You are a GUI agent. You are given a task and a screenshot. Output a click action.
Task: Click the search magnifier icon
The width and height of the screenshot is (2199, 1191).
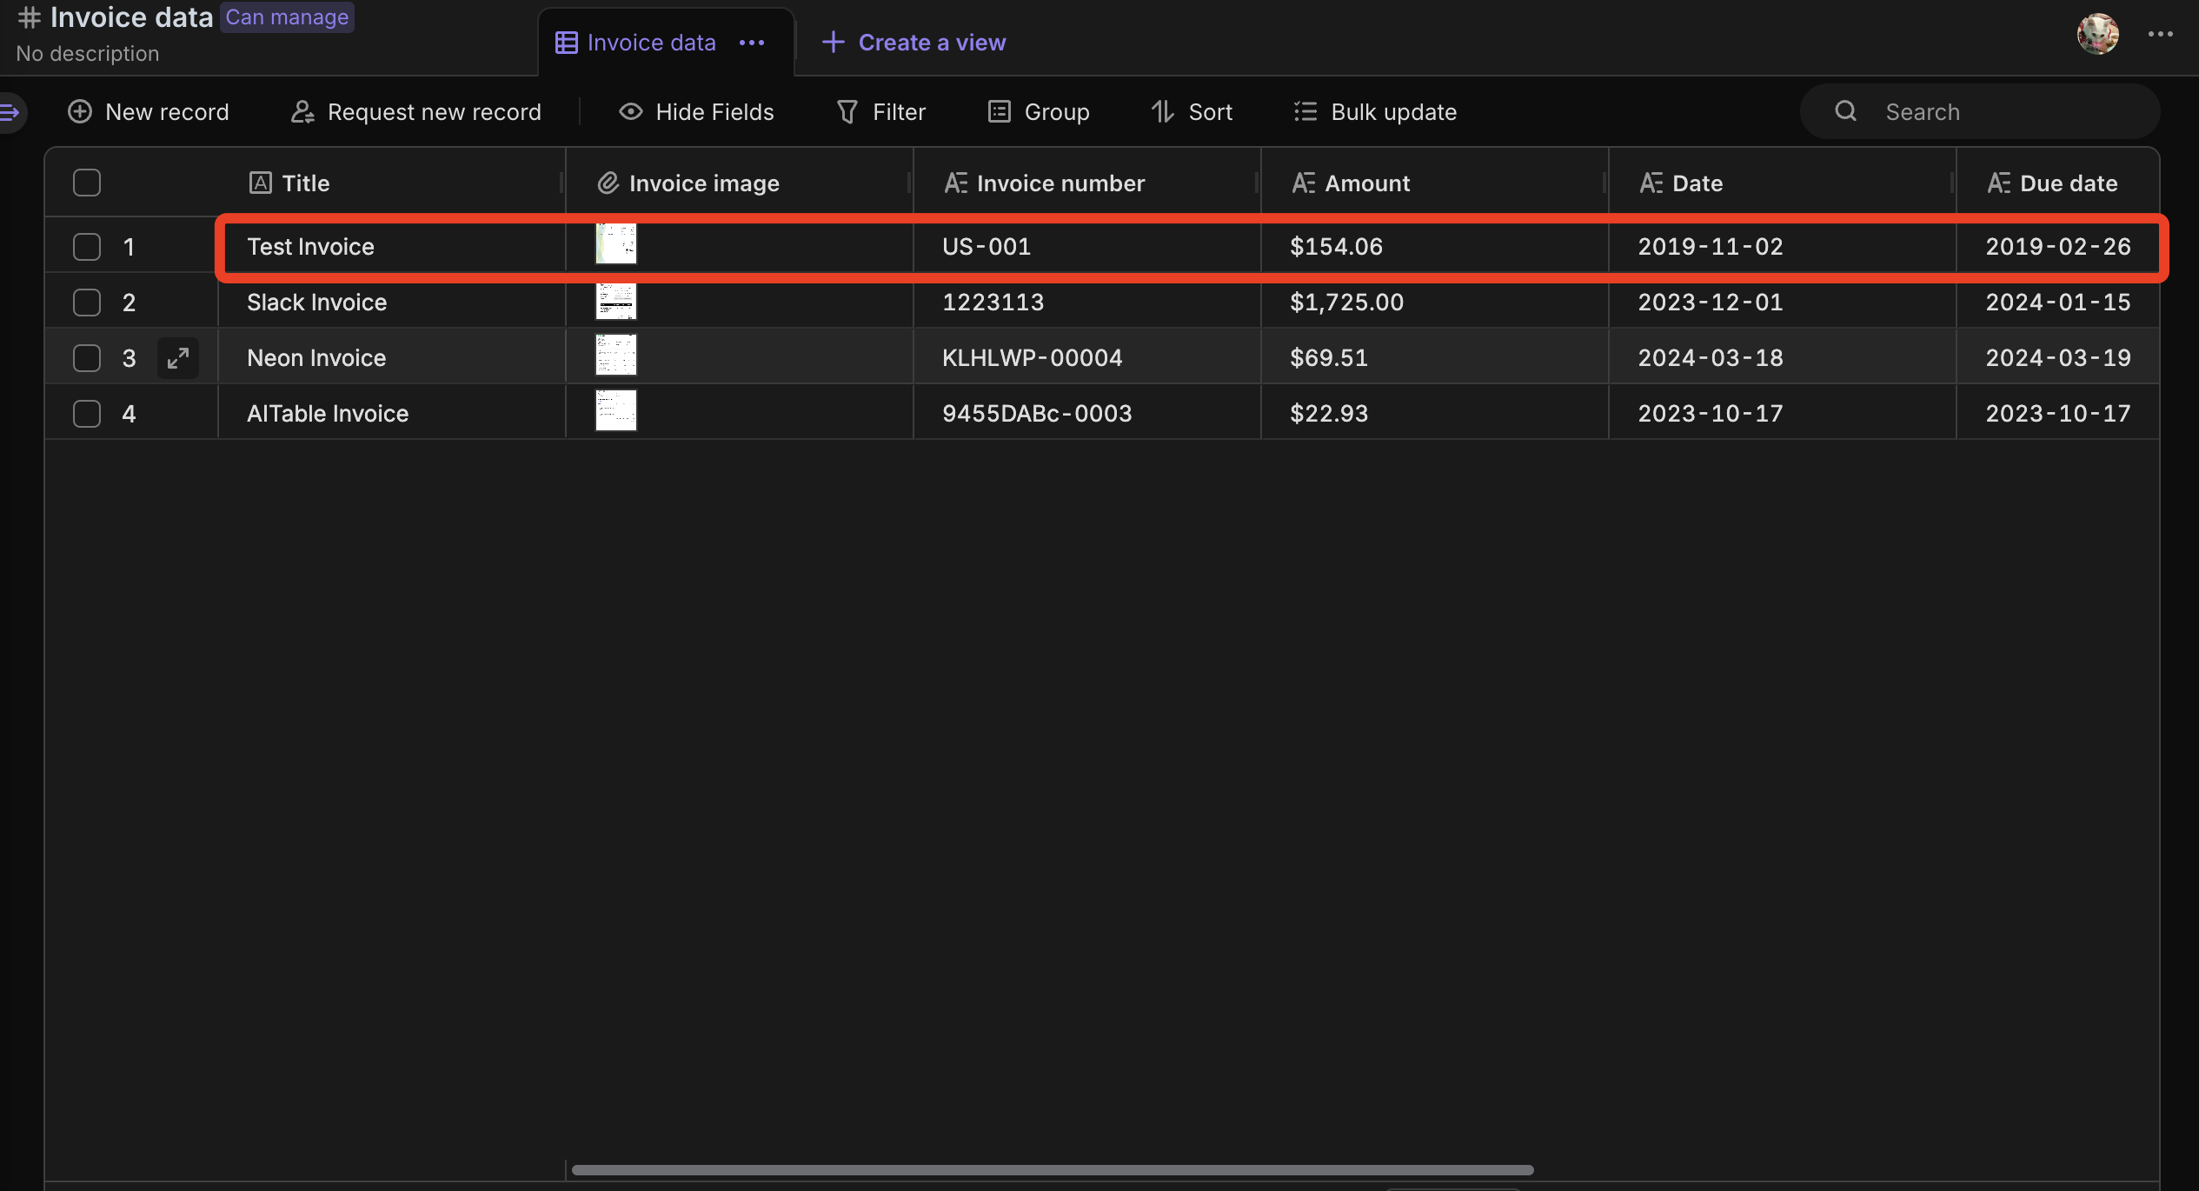point(1845,111)
